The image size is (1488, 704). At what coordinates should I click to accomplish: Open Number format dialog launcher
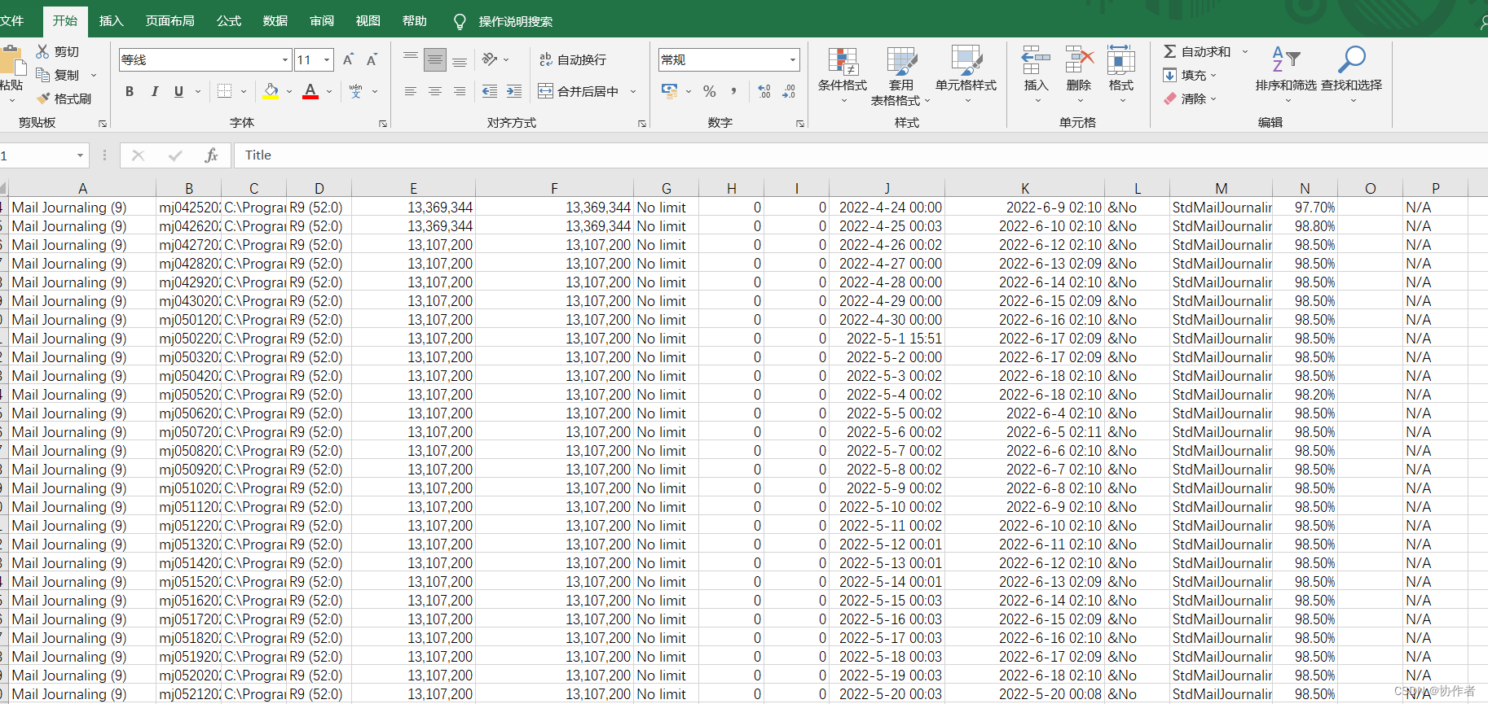800,124
